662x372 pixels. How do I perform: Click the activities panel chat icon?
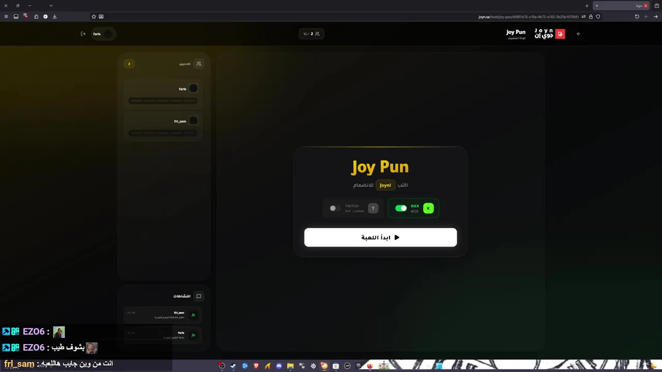[x=199, y=297]
